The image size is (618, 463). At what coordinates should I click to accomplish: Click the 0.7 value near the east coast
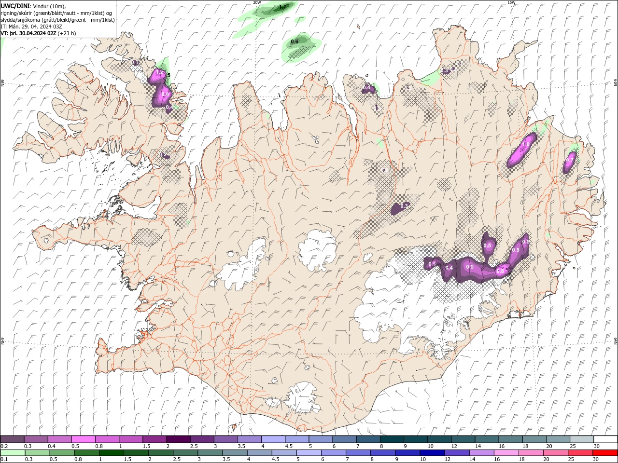[x=570, y=160]
